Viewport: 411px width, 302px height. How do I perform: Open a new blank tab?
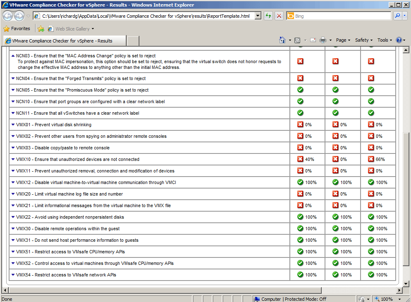[133, 41]
